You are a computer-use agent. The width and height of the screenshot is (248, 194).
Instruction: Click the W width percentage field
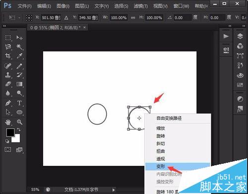(x=119, y=18)
